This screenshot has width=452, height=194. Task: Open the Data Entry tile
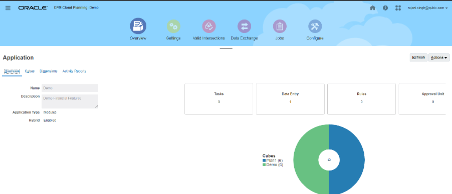tap(290, 99)
